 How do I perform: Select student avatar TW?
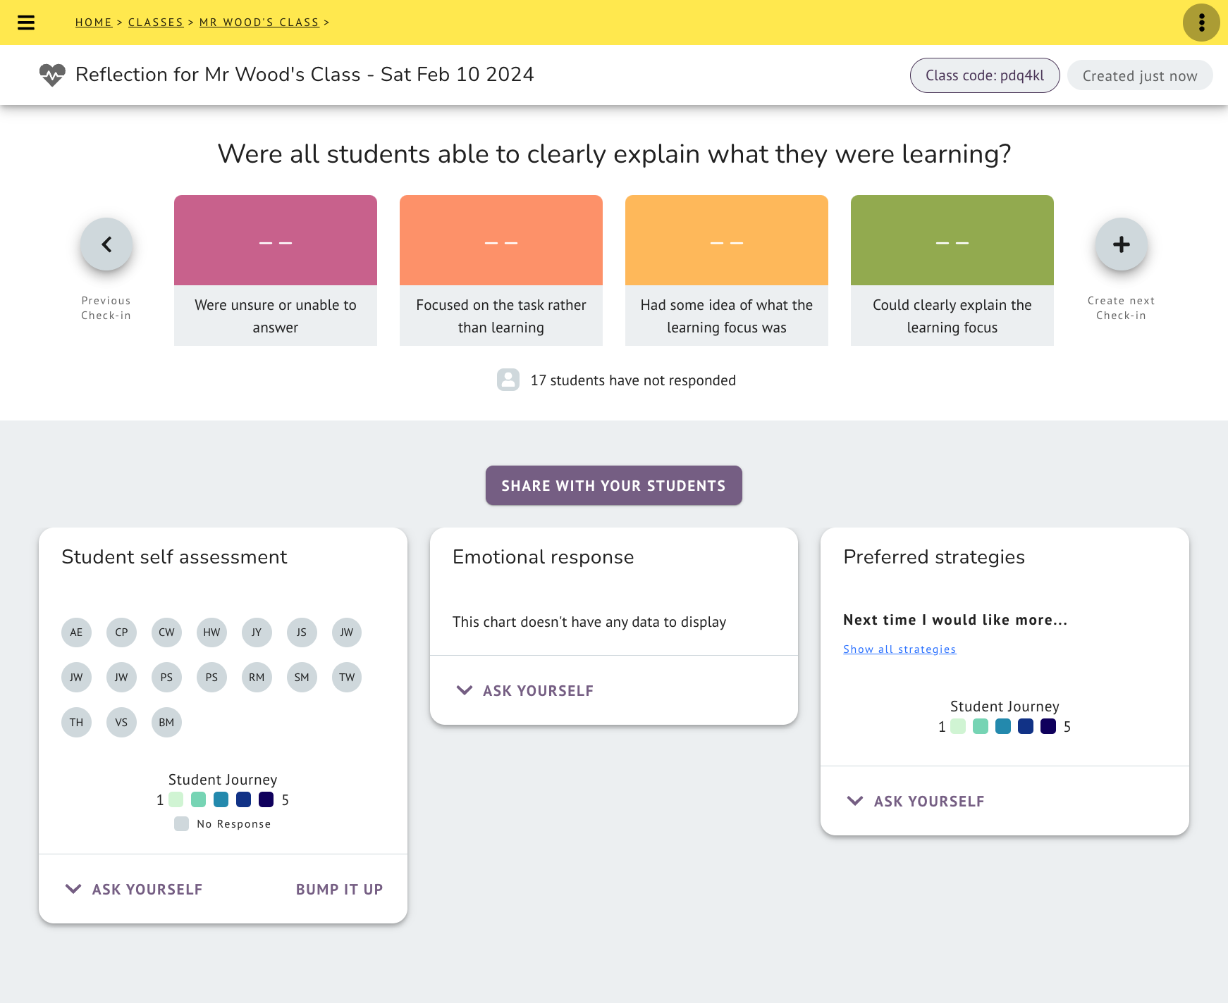pos(347,678)
